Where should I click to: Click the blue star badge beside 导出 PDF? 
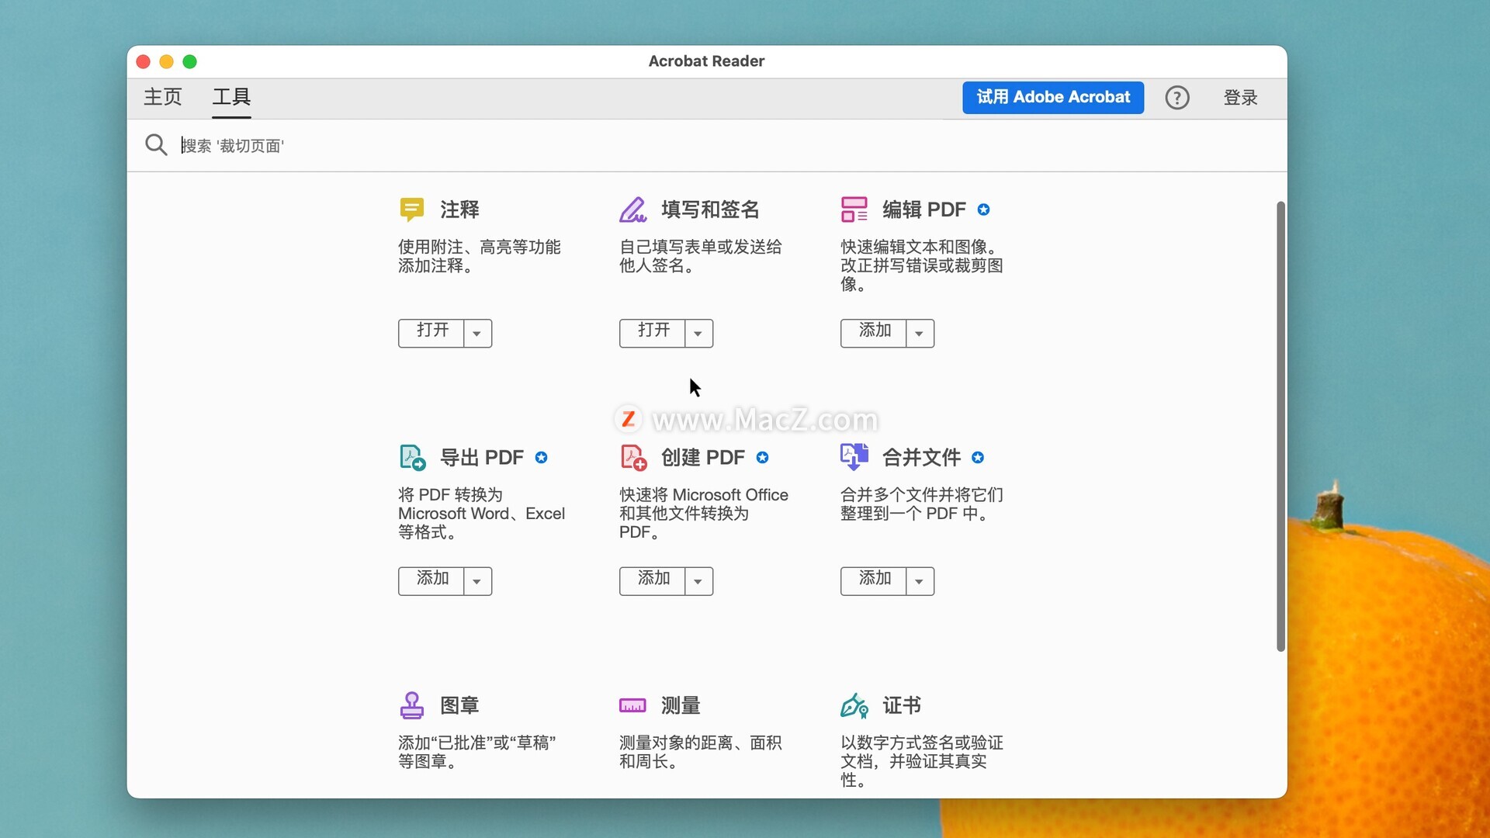click(542, 458)
